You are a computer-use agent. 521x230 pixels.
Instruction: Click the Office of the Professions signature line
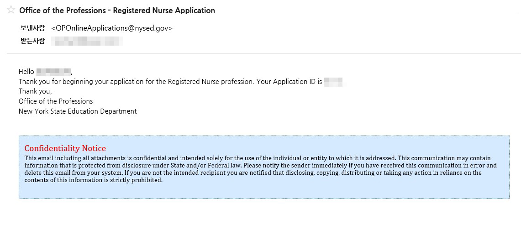[x=56, y=101]
